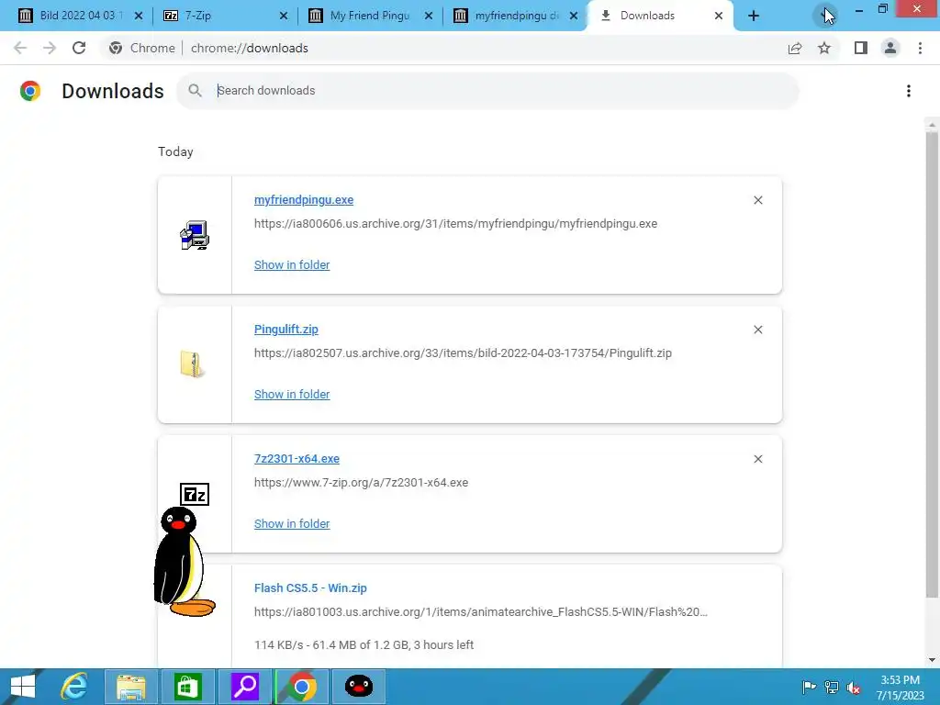Click the muted speaker tray icon

(854, 688)
